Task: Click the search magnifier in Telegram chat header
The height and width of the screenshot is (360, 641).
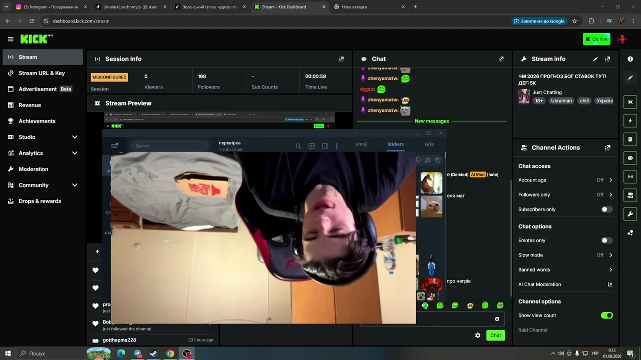Action: pyautogui.click(x=298, y=146)
